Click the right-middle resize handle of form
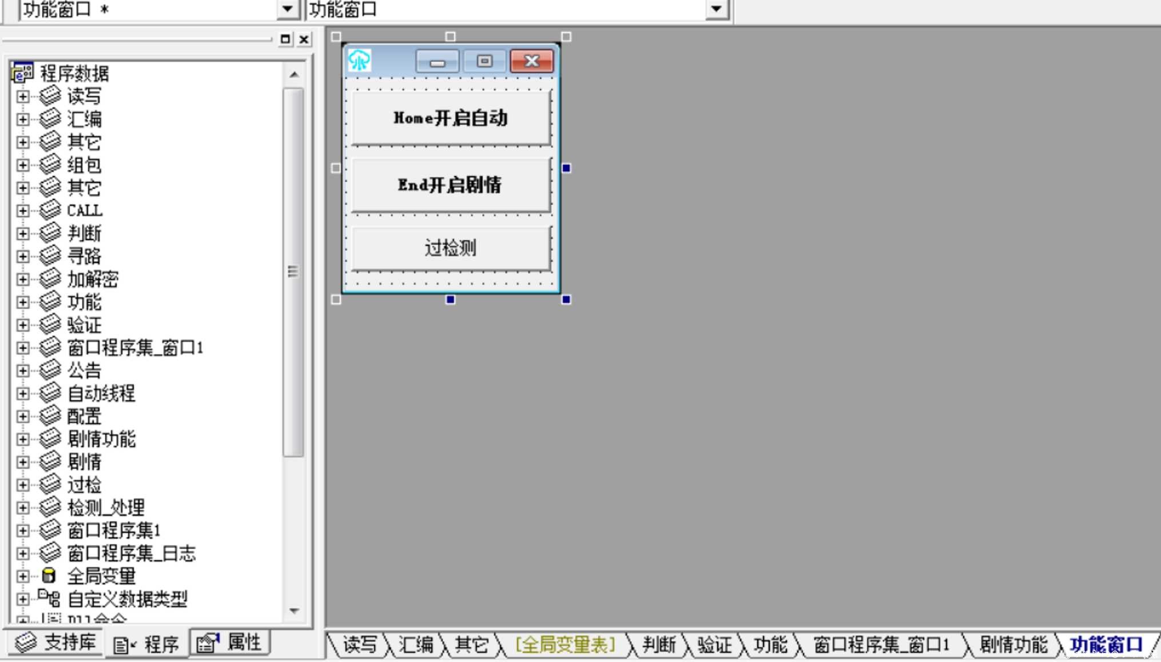The height and width of the screenshot is (662, 1161). point(566,168)
